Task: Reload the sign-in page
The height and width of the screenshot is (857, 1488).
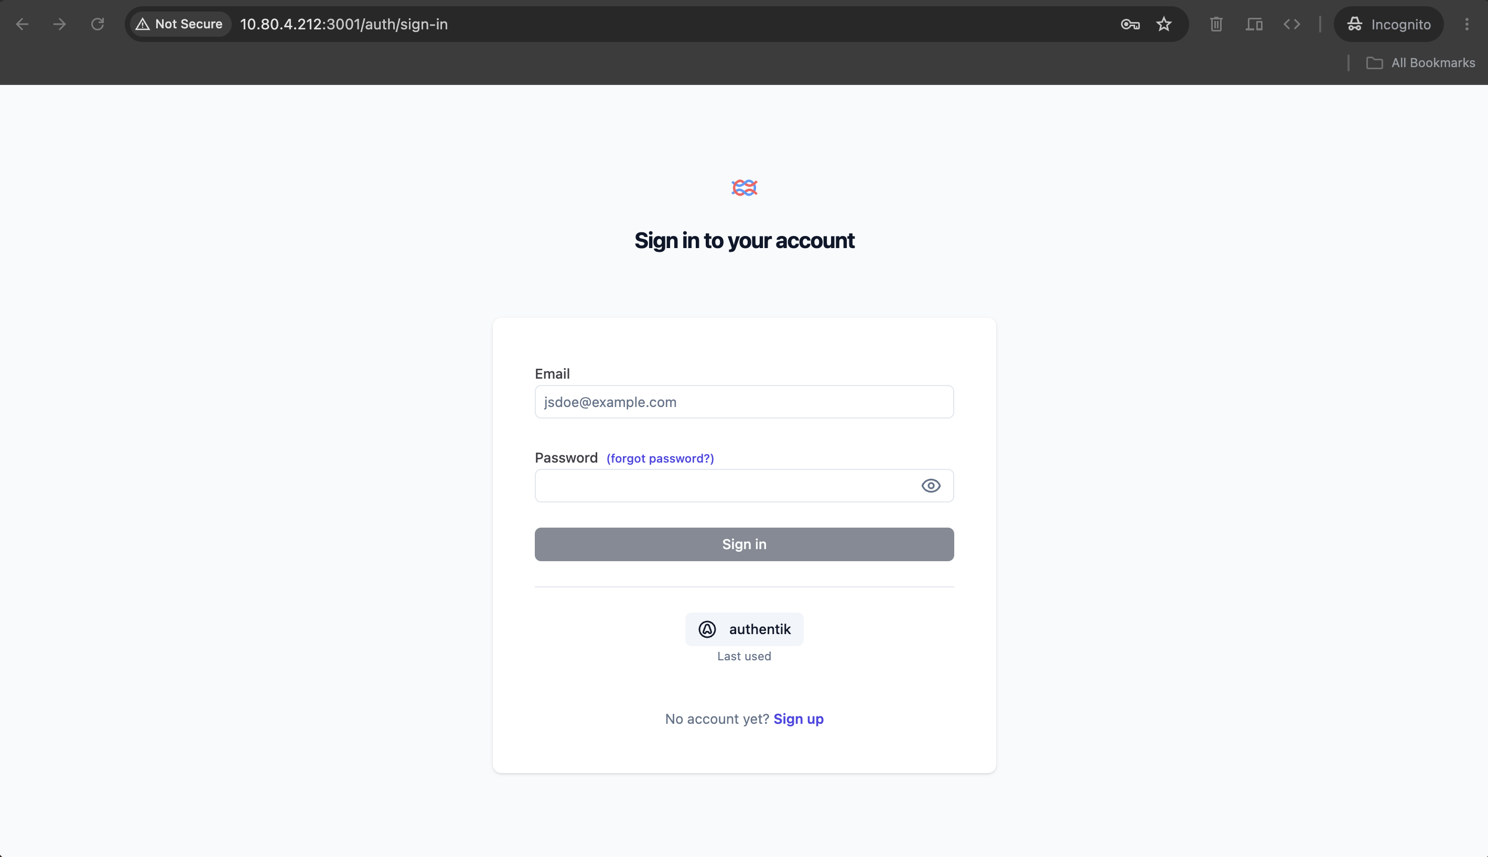Action: click(98, 24)
